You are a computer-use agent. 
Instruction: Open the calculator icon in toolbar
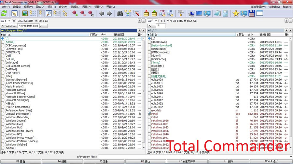[225, 13]
